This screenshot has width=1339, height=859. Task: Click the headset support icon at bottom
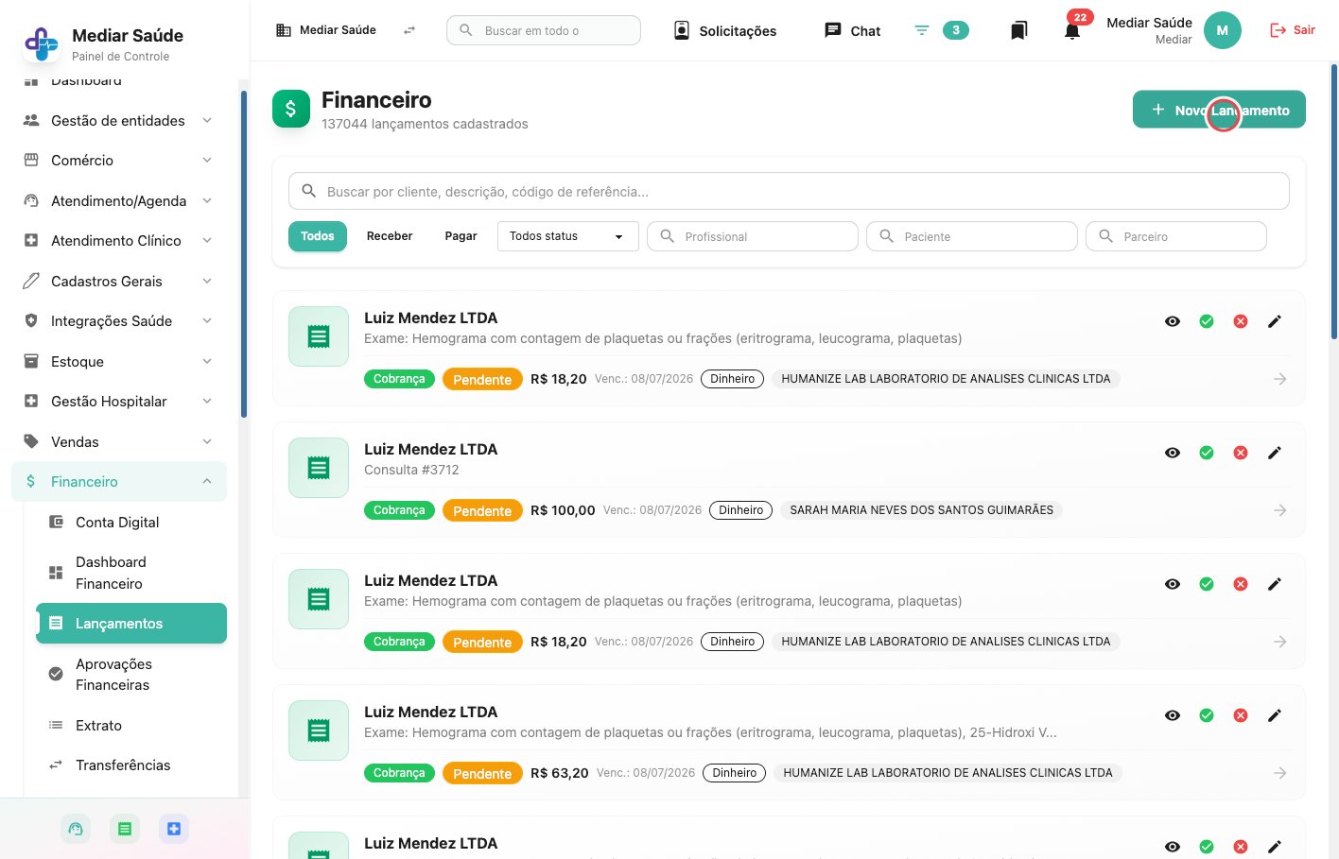click(76, 829)
